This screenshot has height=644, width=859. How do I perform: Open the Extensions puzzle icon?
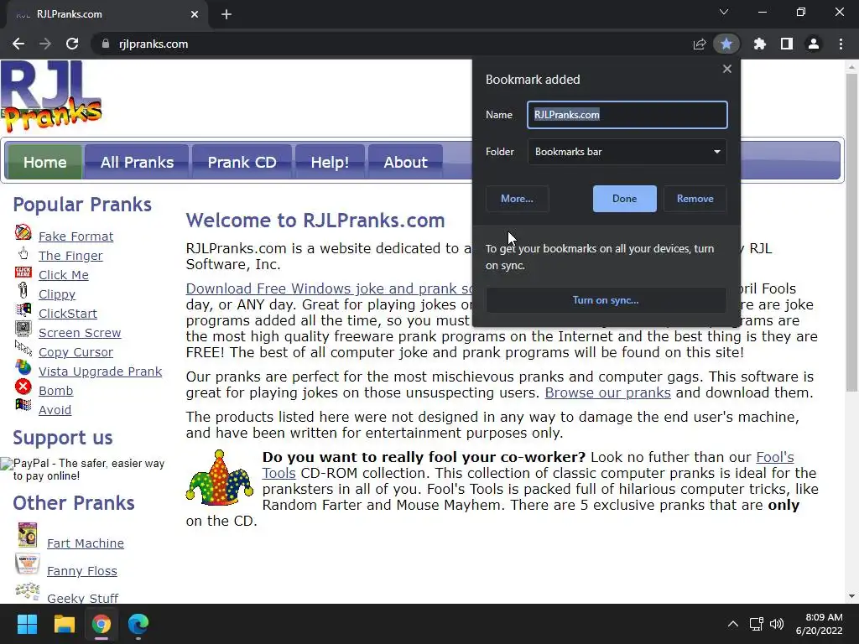point(760,44)
